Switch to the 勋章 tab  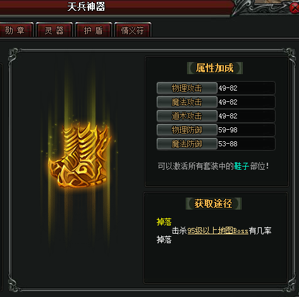click(x=15, y=30)
